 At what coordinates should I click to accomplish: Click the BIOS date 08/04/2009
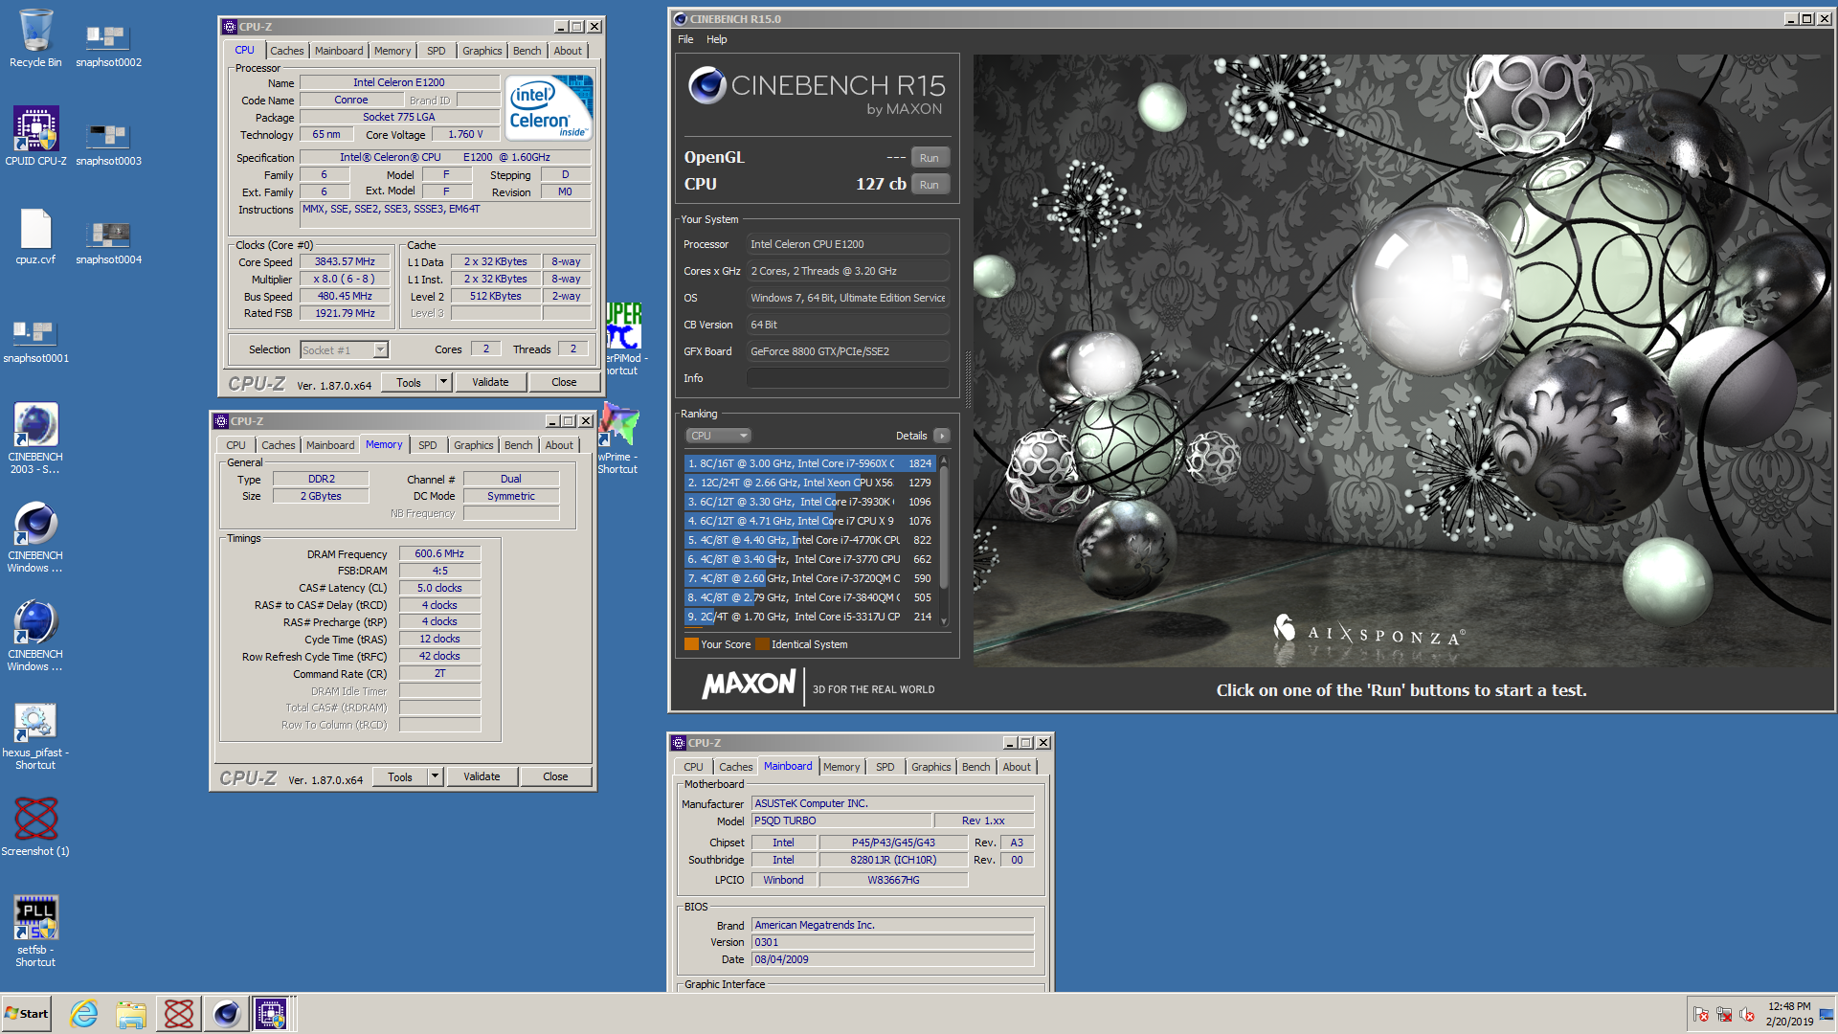892,959
